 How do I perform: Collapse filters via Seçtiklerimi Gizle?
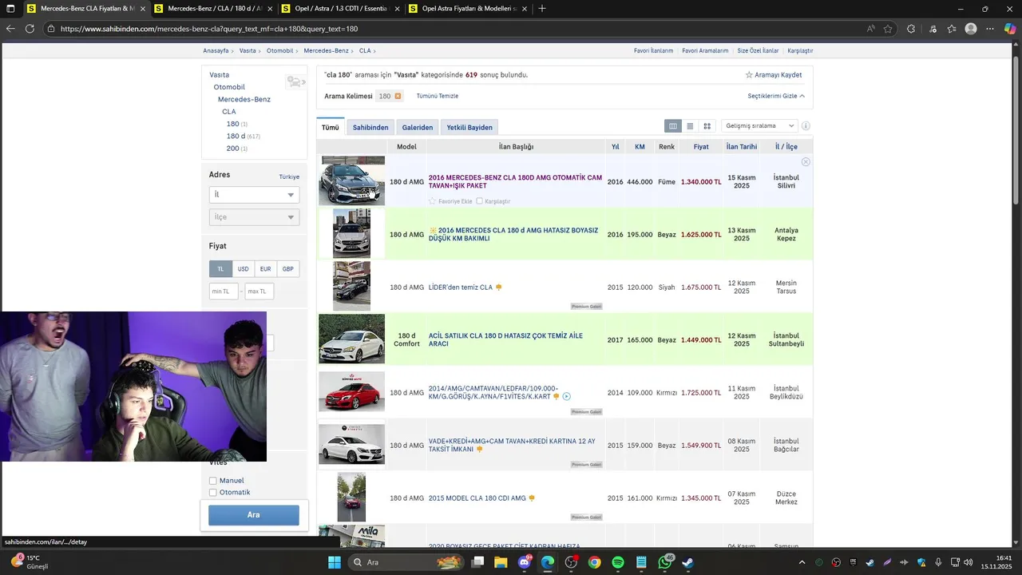[776, 96]
